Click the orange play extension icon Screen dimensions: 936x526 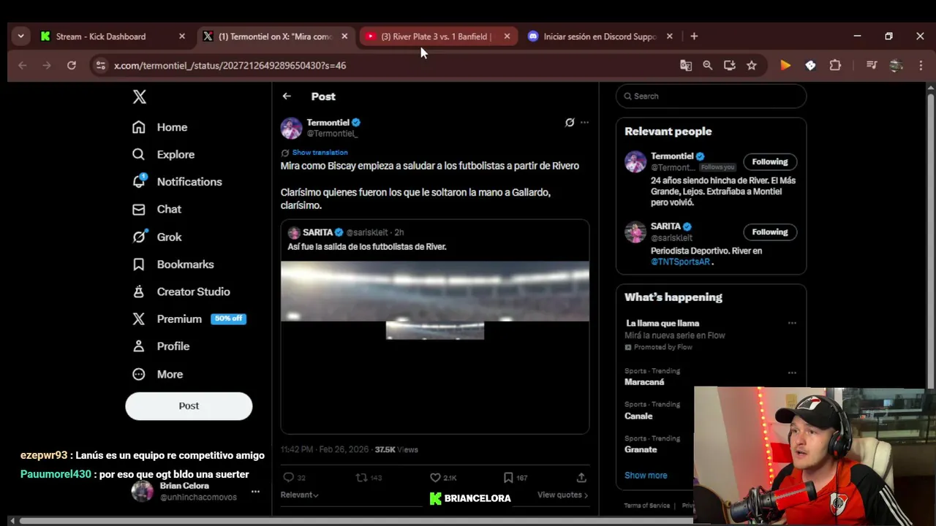point(785,65)
